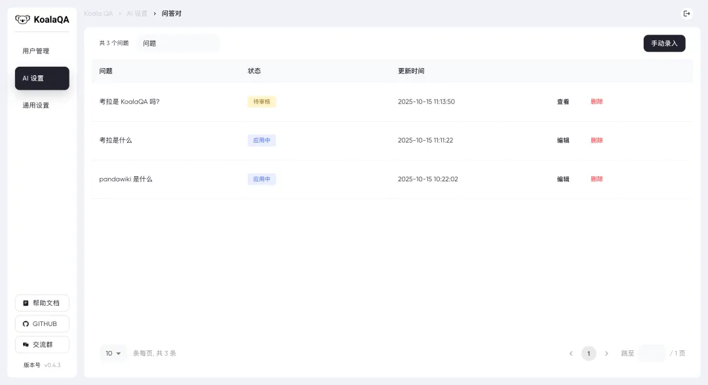Open the 交流群 chat group button
This screenshot has width=708, height=385.
[x=42, y=344]
